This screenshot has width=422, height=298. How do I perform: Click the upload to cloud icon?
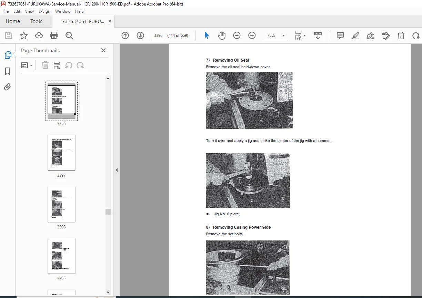click(x=39, y=35)
